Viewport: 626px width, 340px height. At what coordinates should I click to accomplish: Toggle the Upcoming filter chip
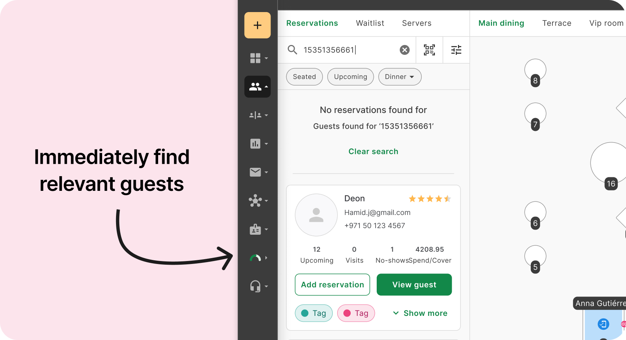coord(350,77)
